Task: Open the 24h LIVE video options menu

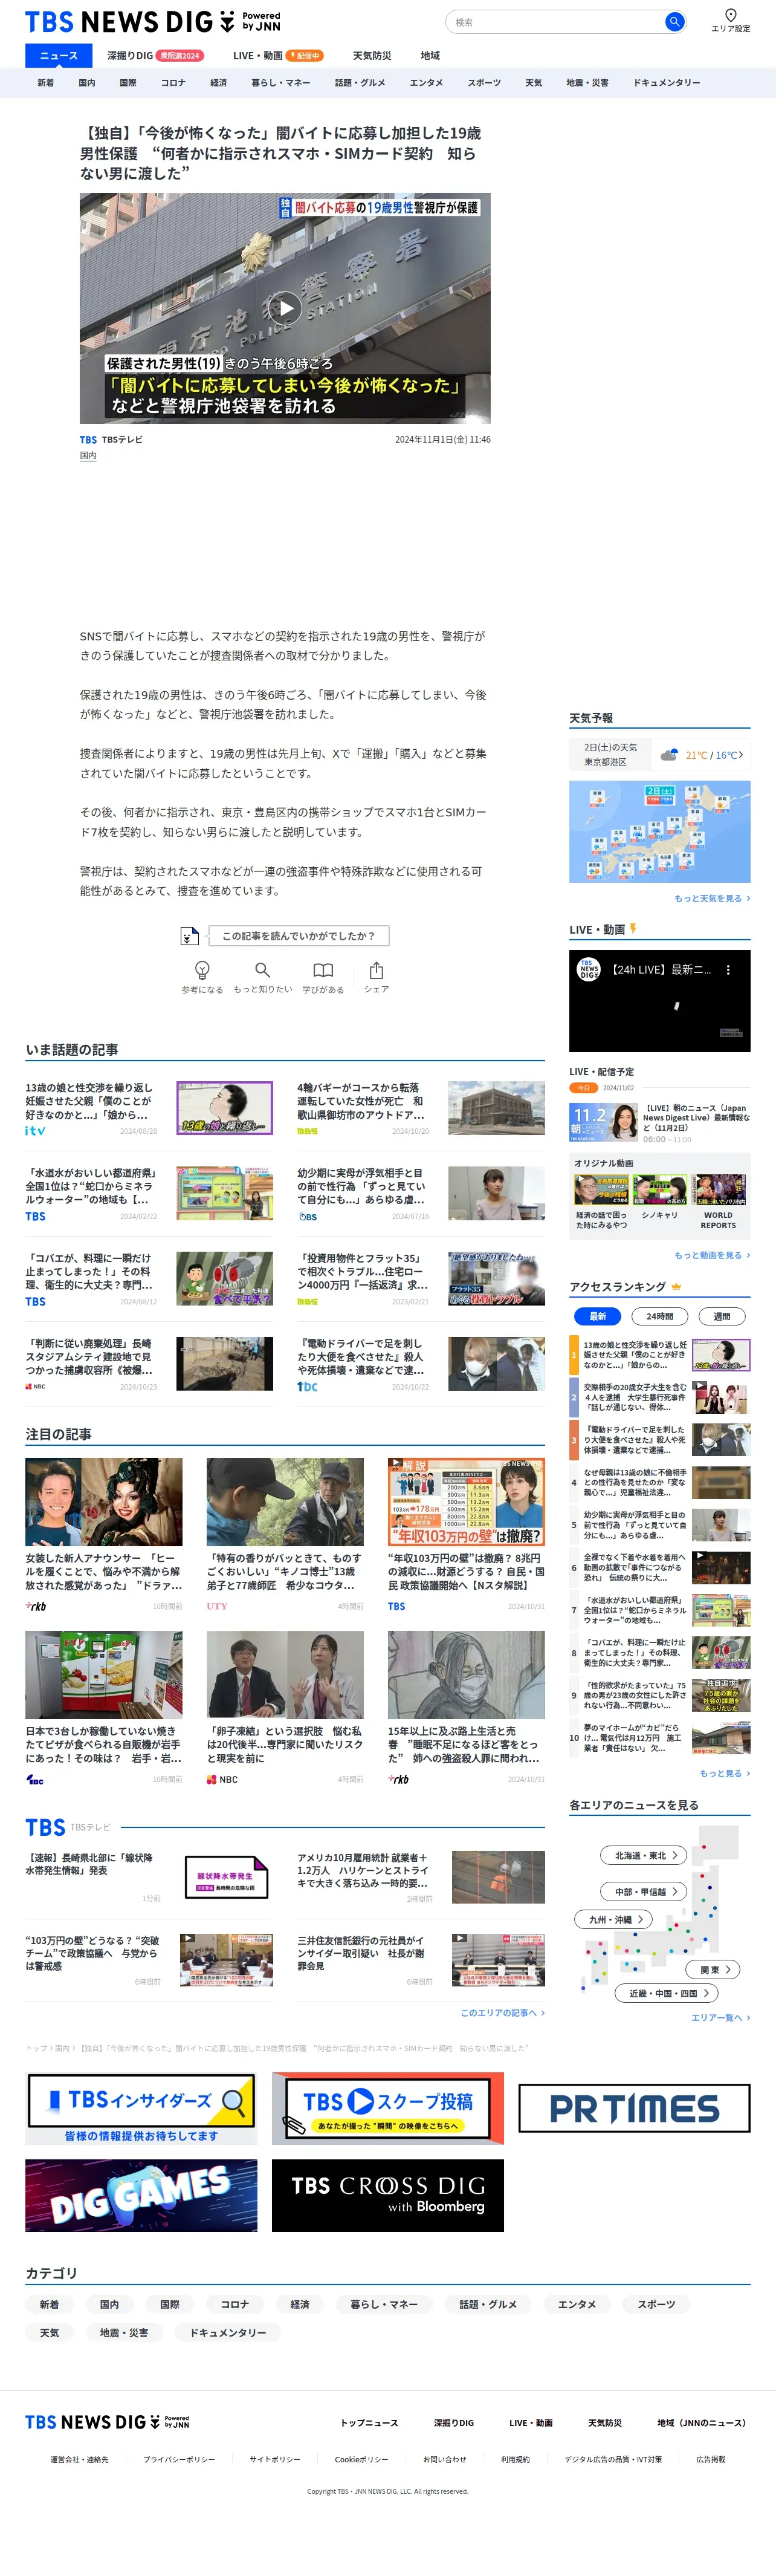Action: (x=728, y=970)
